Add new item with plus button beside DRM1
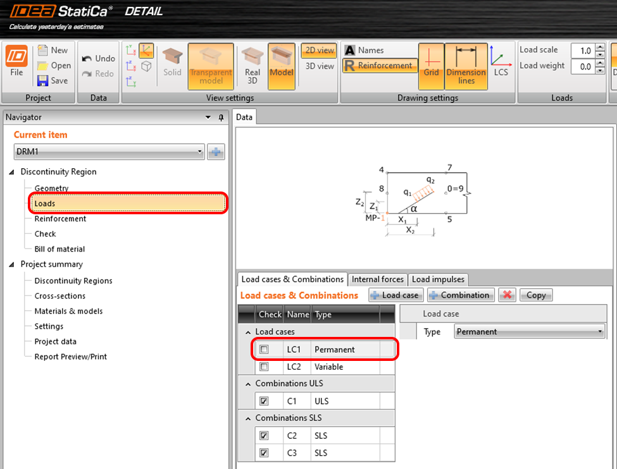The width and height of the screenshot is (617, 469). point(216,152)
